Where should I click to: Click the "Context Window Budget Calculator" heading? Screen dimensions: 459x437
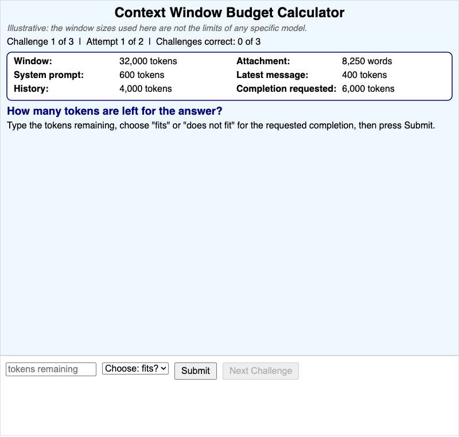tap(229, 13)
